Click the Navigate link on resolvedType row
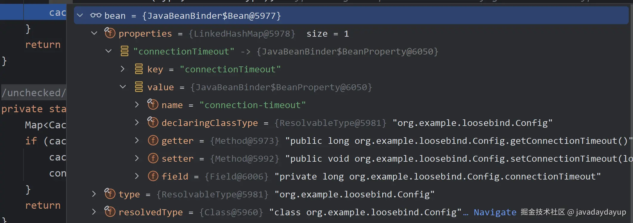Image resolution: width=633 pixels, height=223 pixels. tap(495, 212)
